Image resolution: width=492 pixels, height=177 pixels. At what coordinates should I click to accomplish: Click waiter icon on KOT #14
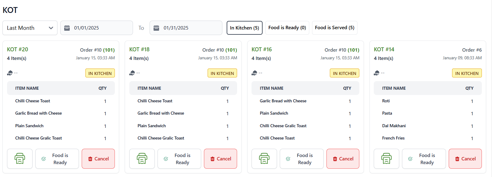click(377, 73)
